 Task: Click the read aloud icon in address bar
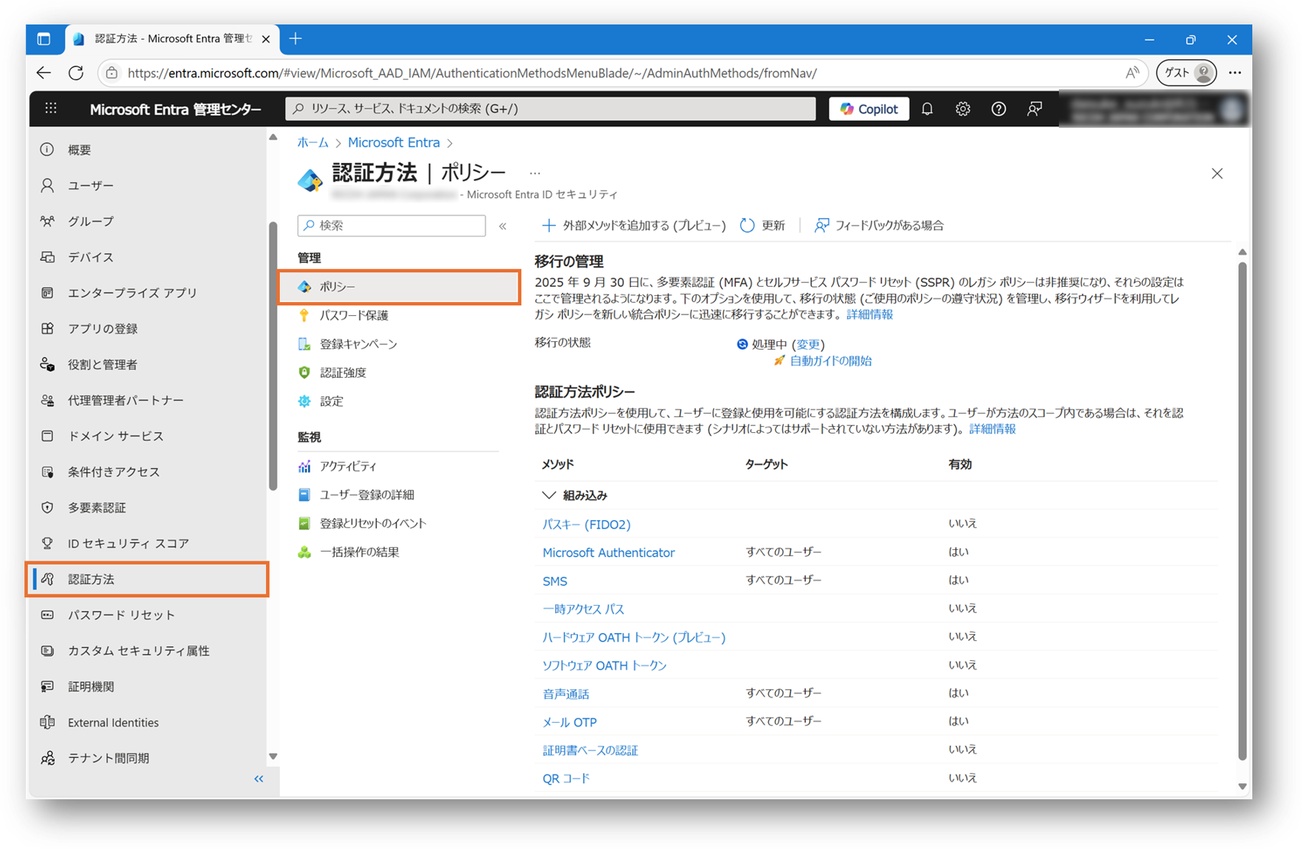(x=1132, y=73)
